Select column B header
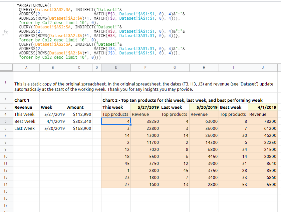The width and height of the screenshot is (281, 212). (53, 67)
